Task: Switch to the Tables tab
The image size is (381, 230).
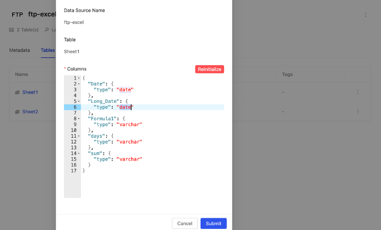Action: point(48,50)
